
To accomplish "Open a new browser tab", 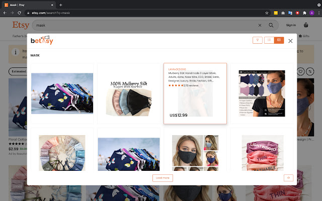I will pos(60,5).
